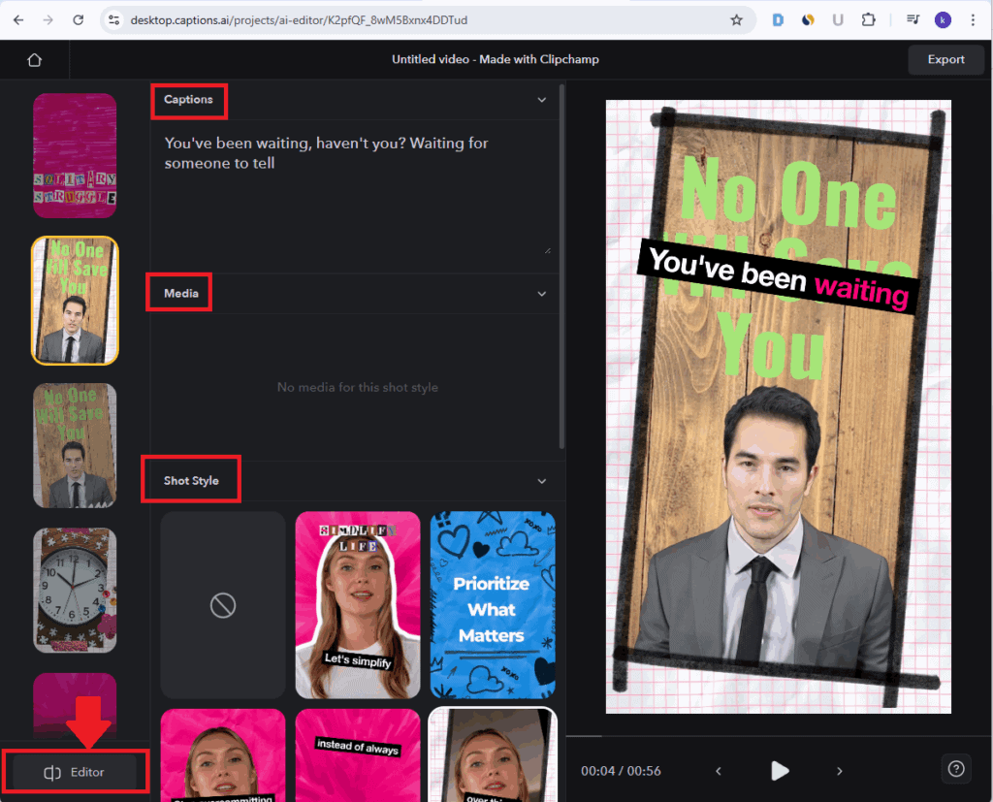Screen dimensions: 993x802
Task: Export the video
Action: [945, 59]
